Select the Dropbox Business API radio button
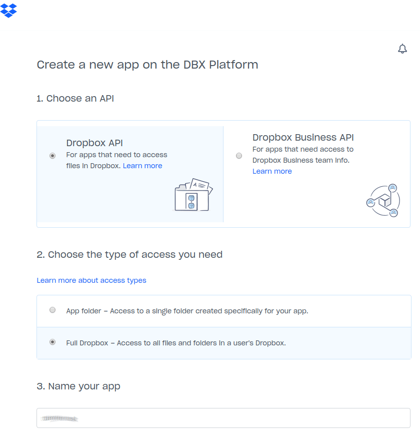 click(239, 156)
